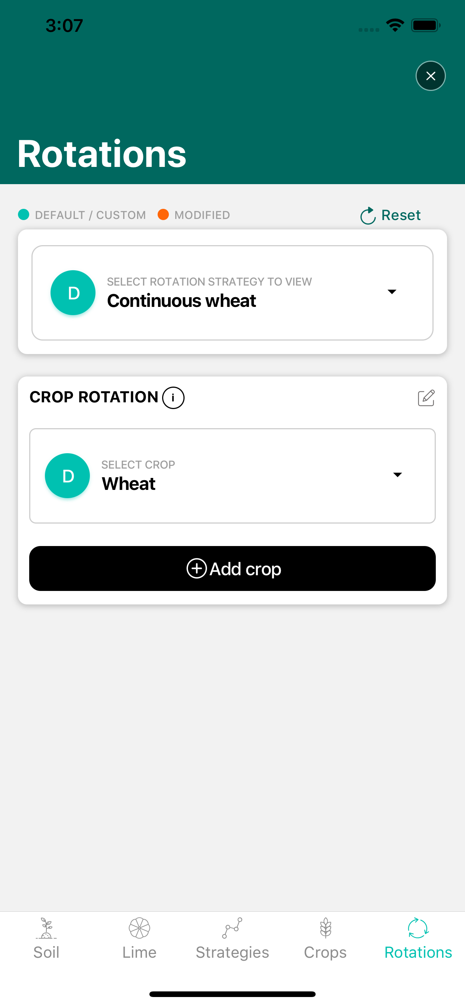Open the Lime tab icon
The image size is (465, 1006).
140,928
